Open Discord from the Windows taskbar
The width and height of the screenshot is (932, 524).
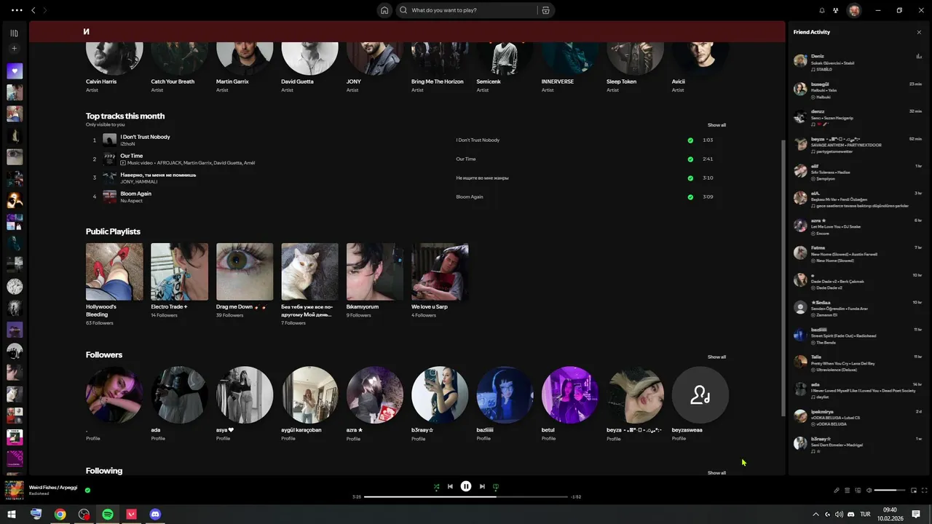click(x=155, y=514)
